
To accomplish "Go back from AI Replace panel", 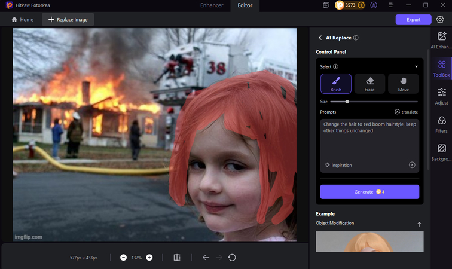I will 320,38.
